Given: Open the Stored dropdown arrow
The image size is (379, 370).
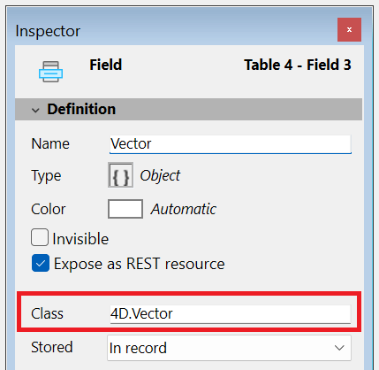Looking at the screenshot, I should click(x=339, y=348).
